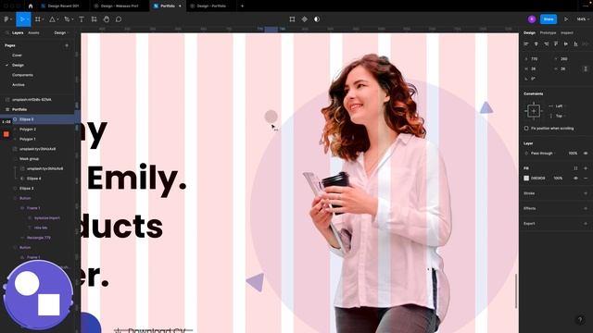The width and height of the screenshot is (593, 333).
Task: Open Pen tool dropdown arrow
Action: coord(72,19)
